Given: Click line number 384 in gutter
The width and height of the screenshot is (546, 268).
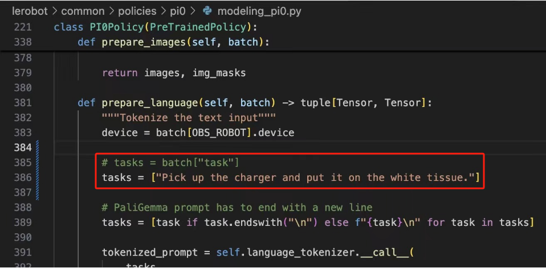Looking at the screenshot, I should [23, 148].
